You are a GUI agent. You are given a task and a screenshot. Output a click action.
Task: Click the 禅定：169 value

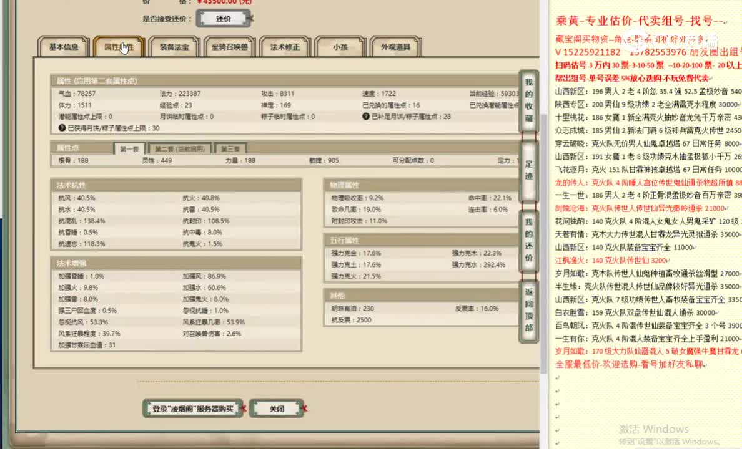pyautogui.click(x=276, y=105)
